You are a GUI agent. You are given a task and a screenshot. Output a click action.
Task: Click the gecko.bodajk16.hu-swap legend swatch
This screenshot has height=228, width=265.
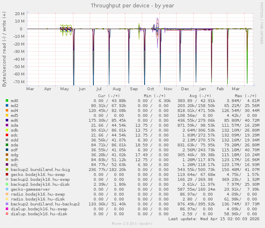coord(7,174)
